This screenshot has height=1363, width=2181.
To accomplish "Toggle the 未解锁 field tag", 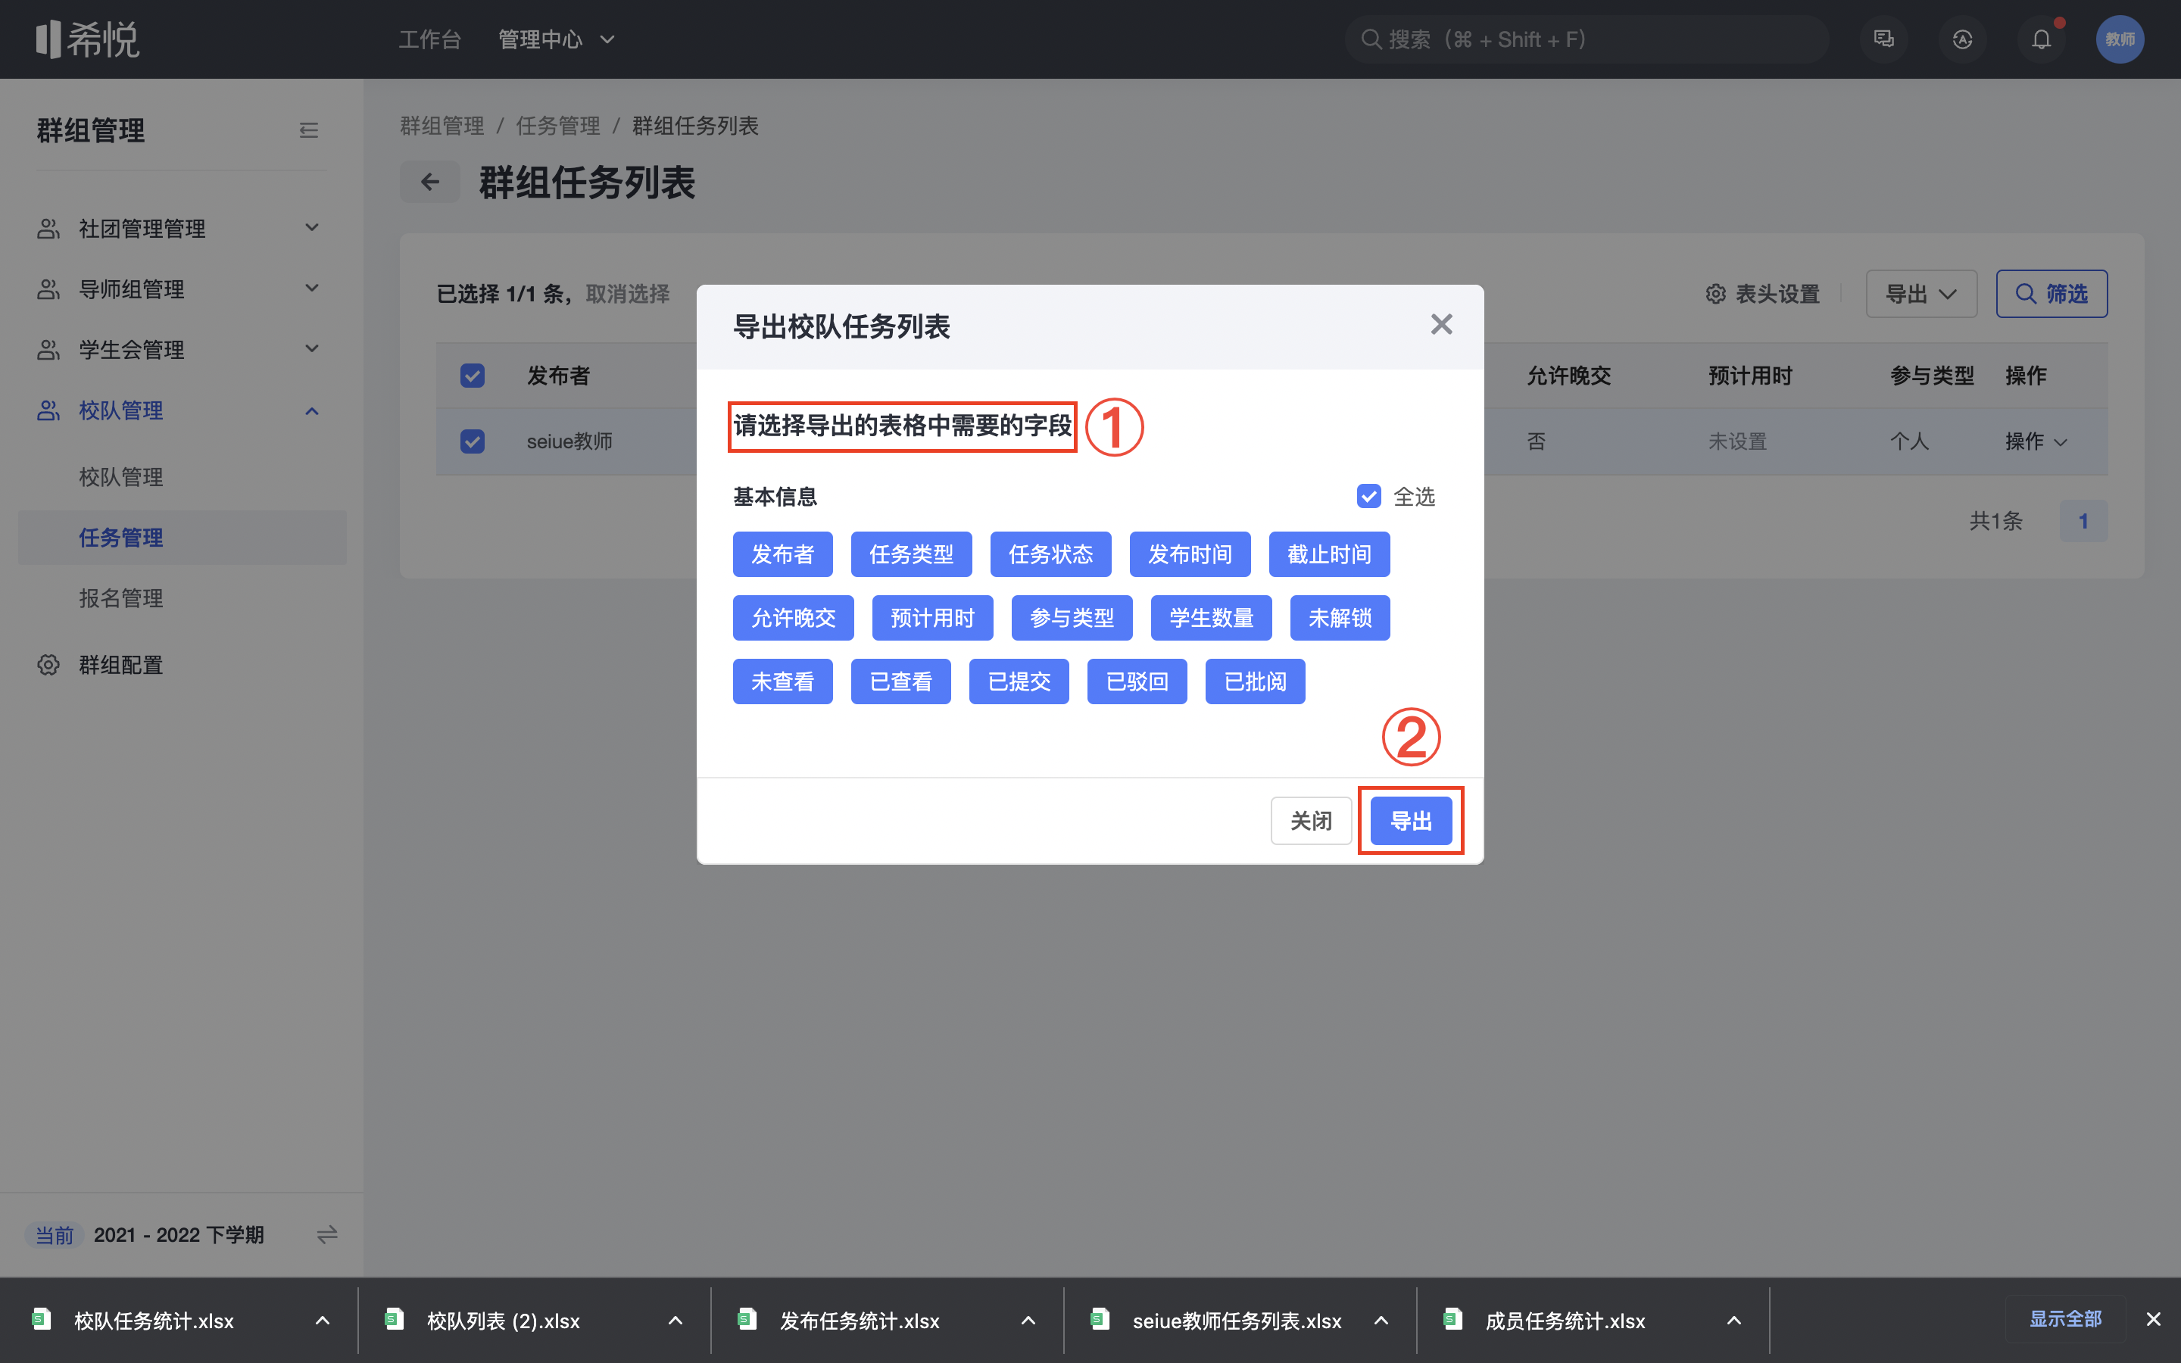I will pos(1339,617).
